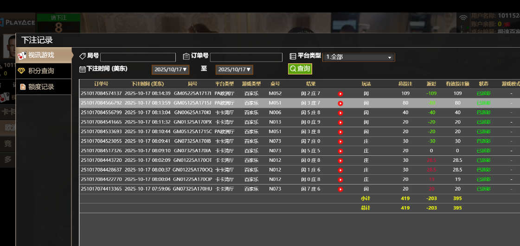
Task: Play replay for round GM05225A1717I
Action: coord(340,94)
